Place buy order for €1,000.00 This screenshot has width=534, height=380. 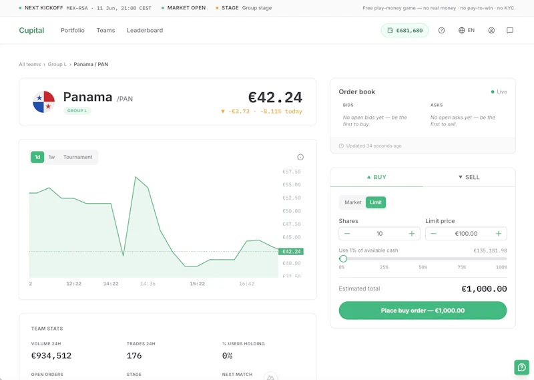[423, 311]
